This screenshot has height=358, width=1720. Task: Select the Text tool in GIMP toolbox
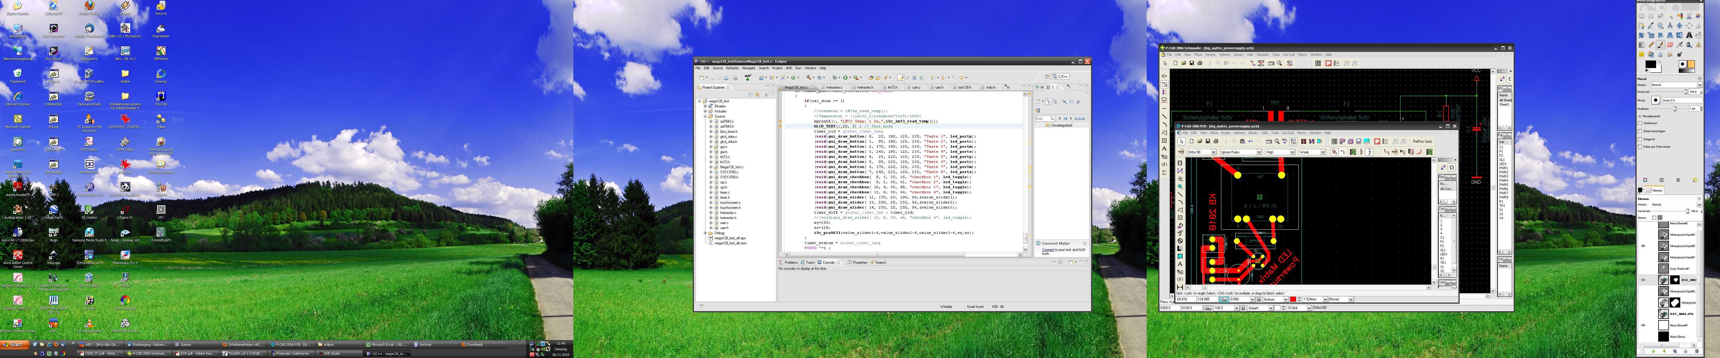(x=1689, y=35)
